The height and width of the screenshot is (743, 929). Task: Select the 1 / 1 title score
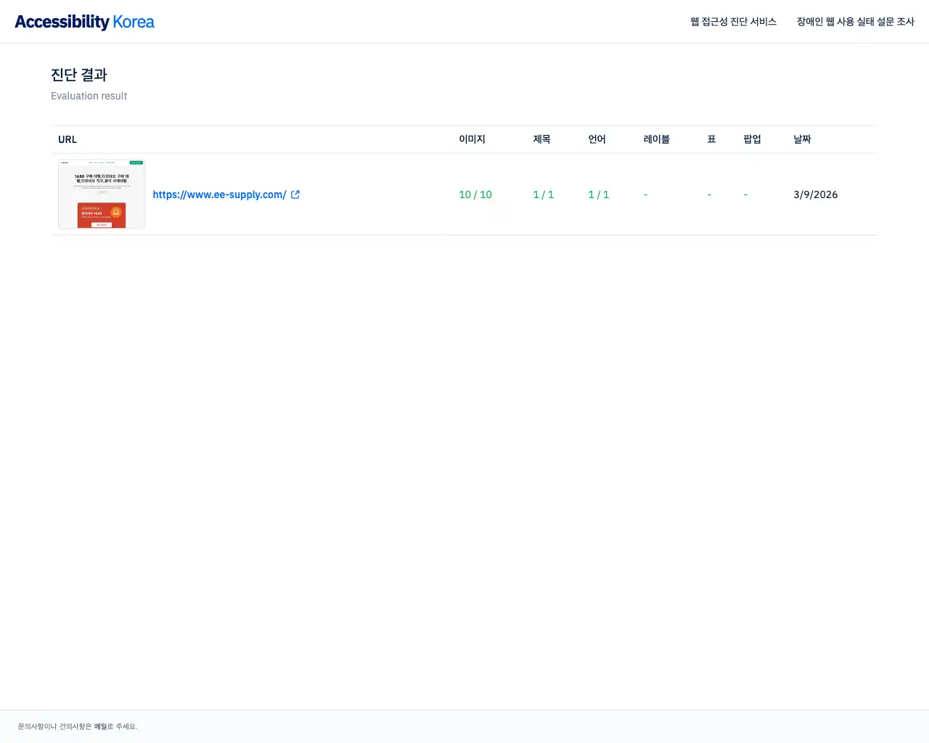(x=543, y=194)
